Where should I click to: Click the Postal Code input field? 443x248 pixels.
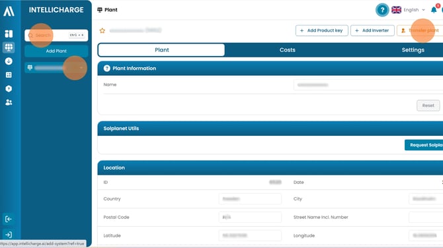coord(250,217)
